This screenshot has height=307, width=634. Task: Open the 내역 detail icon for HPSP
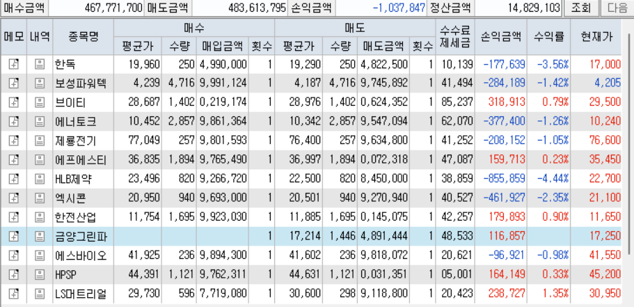coord(40,275)
